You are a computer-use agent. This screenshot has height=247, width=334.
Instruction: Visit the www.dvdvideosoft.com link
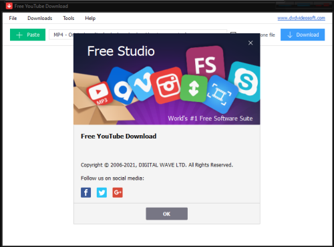pos(301,18)
